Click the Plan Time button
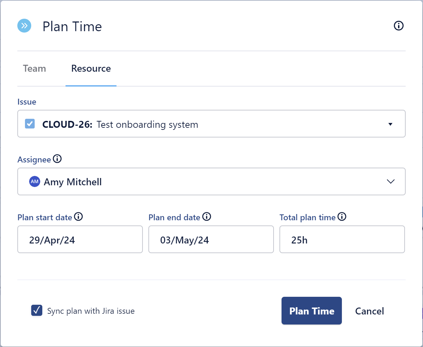The width and height of the screenshot is (423, 347). coord(311,311)
